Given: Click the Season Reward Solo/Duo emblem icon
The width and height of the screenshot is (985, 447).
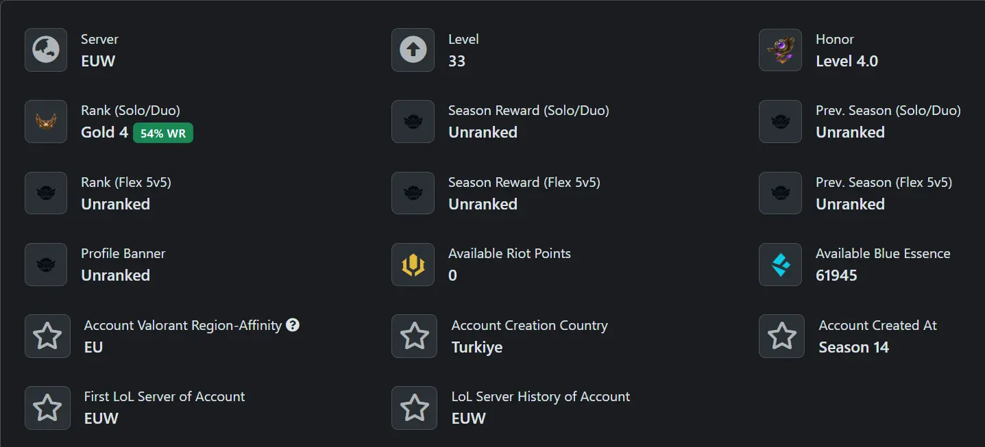Looking at the screenshot, I should 413,122.
